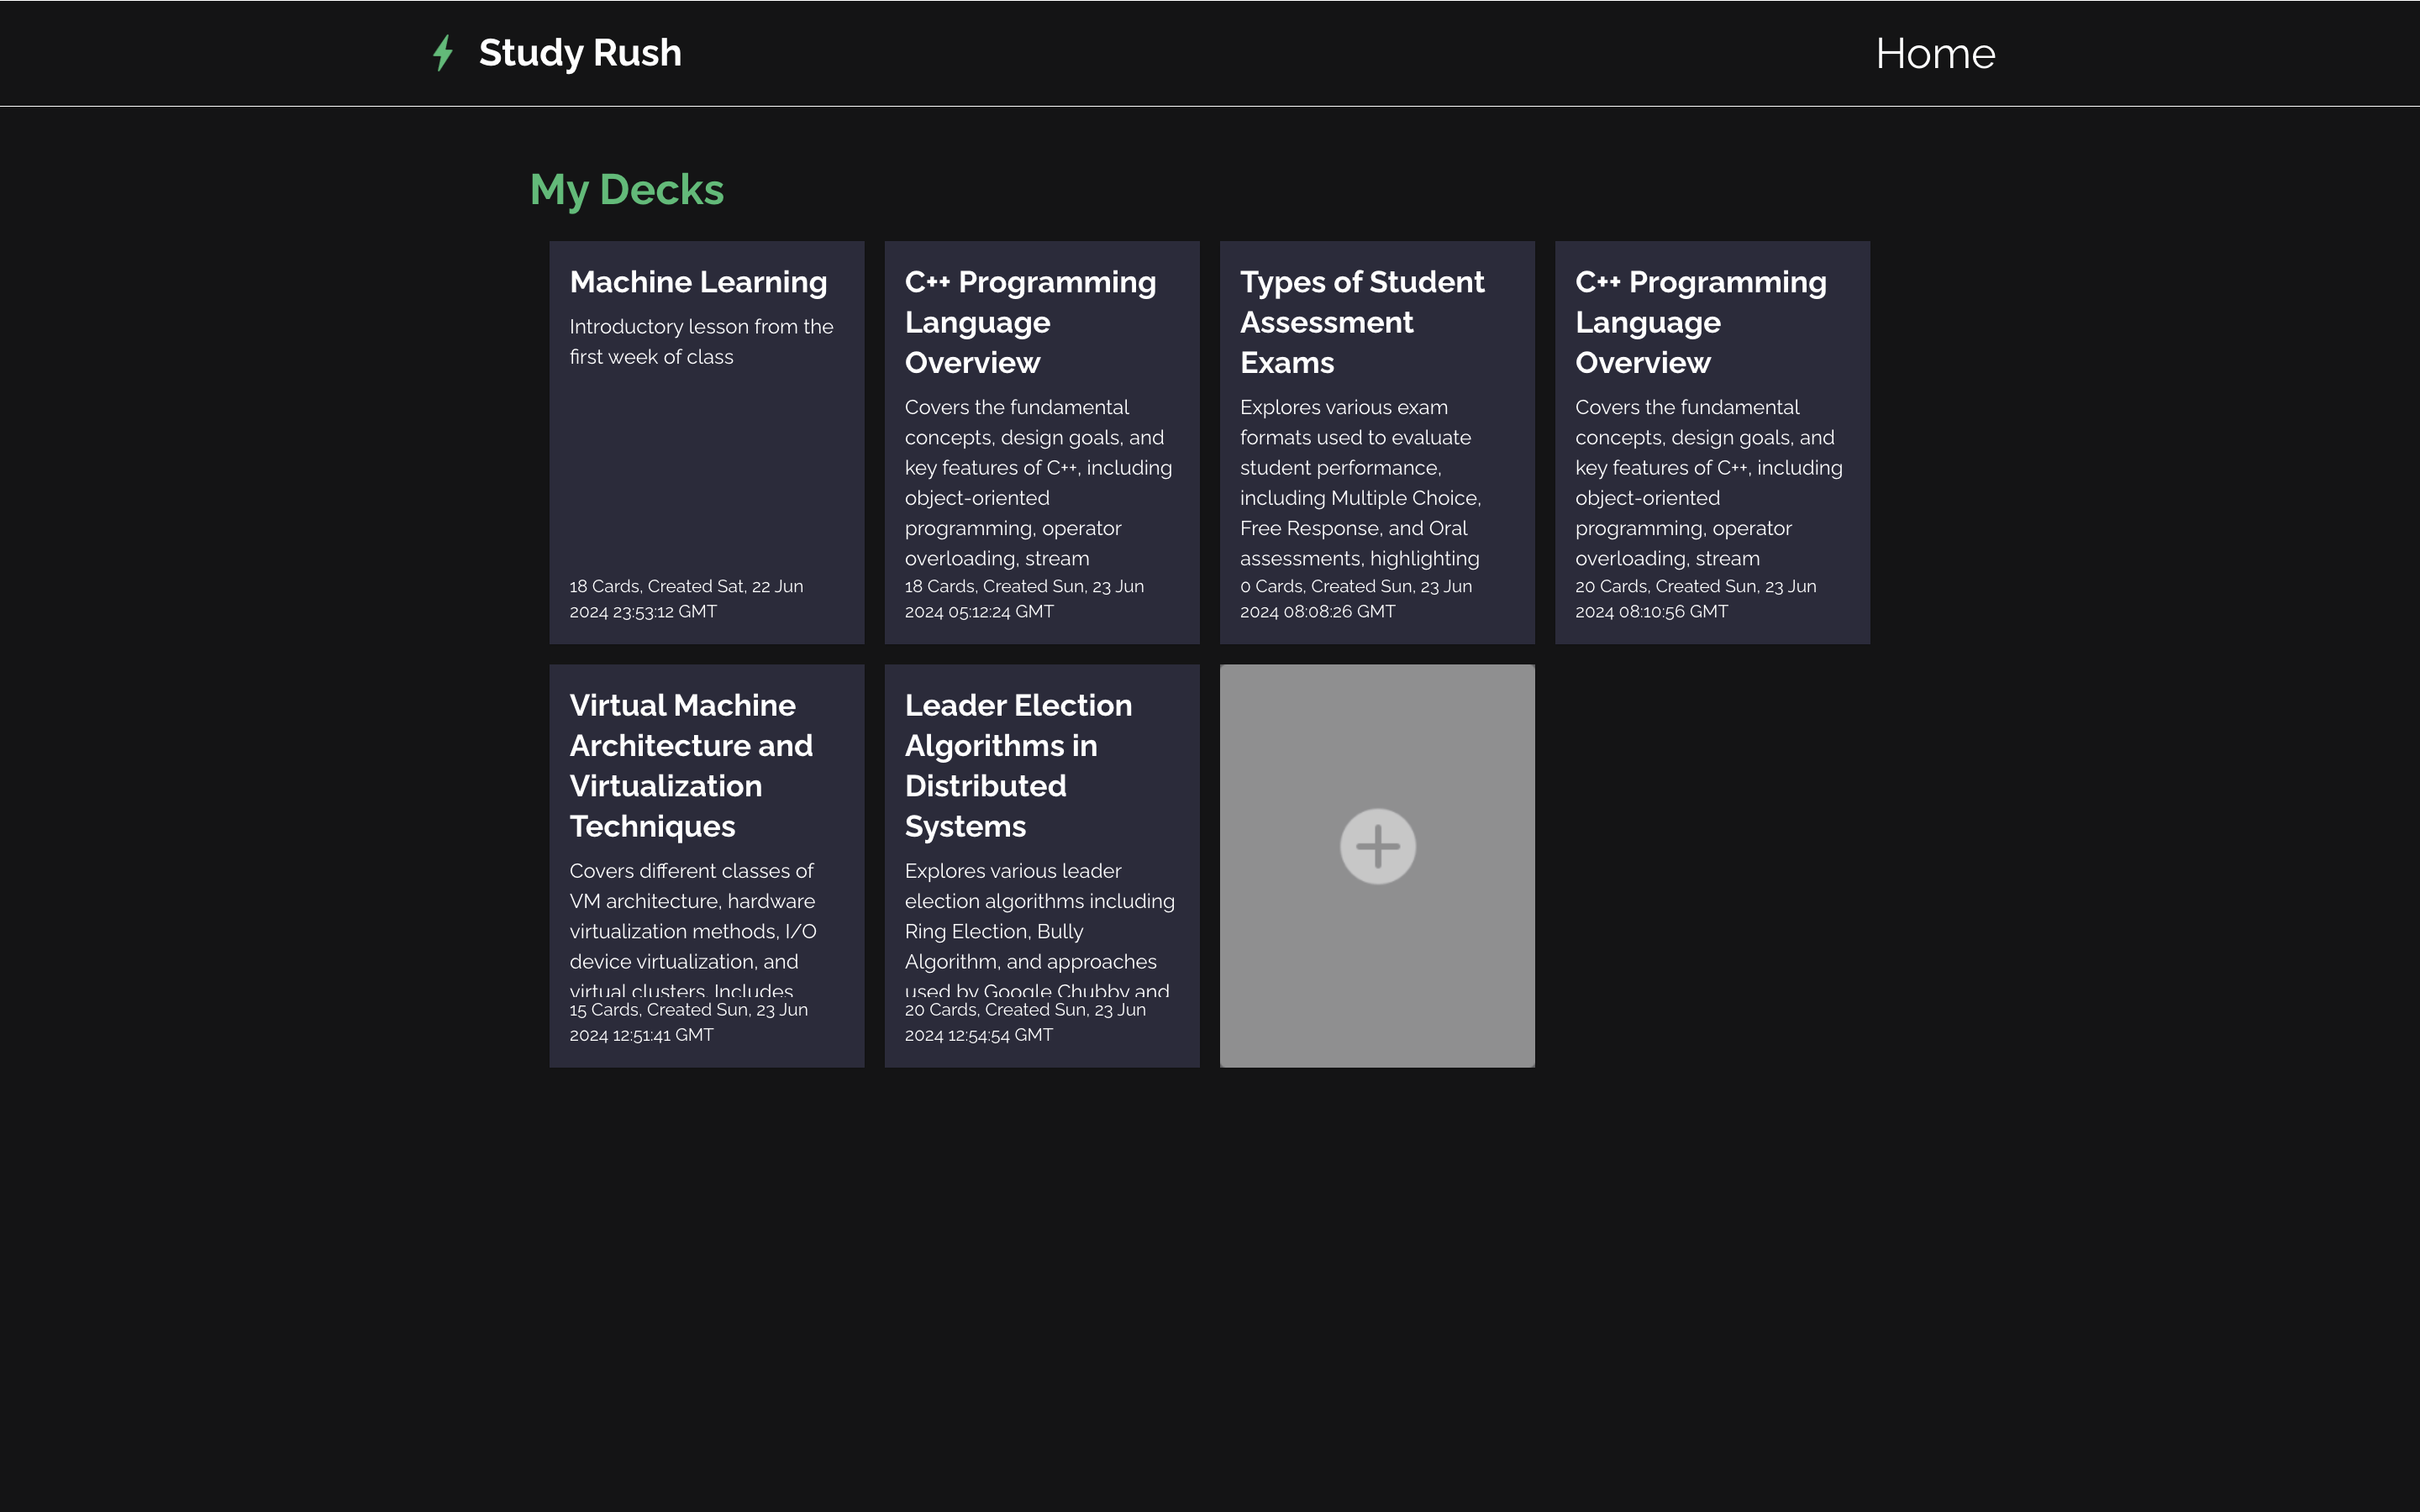The width and height of the screenshot is (2420, 1512).
Task: Click Machine Learning deck creation date
Action: pyautogui.click(x=686, y=599)
